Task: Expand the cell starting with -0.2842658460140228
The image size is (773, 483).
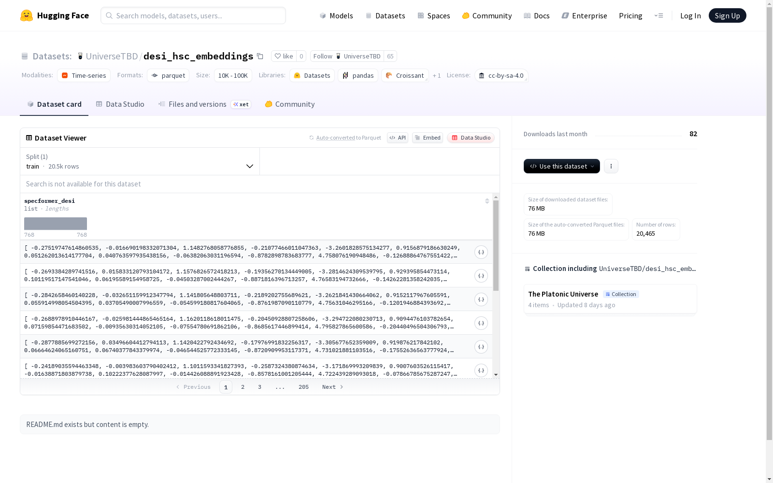Action: tap(481, 299)
